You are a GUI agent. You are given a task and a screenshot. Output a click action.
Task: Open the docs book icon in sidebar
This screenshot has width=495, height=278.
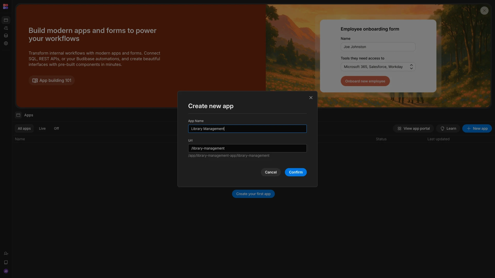coord(6,262)
